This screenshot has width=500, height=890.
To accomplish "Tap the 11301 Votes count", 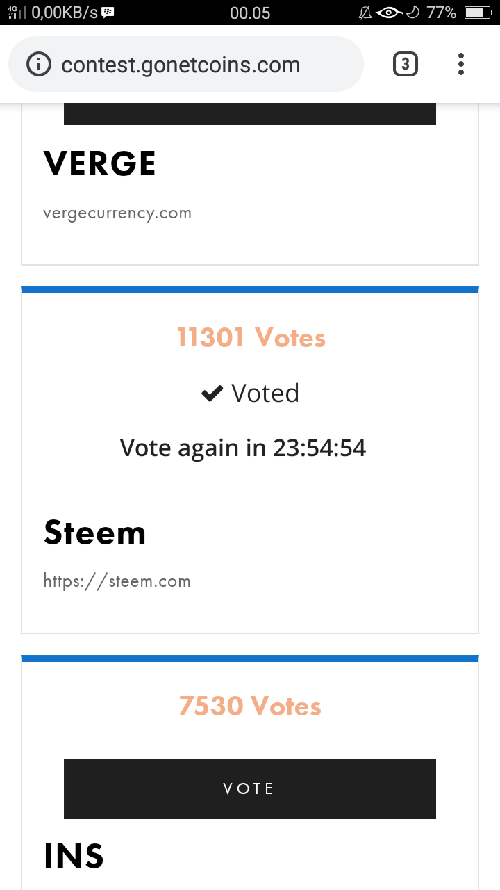I will click(251, 338).
